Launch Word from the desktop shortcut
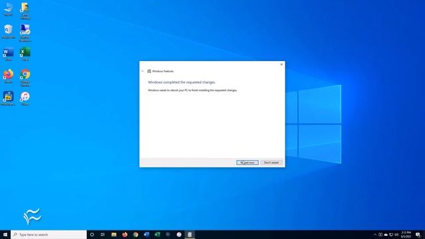The image size is (425, 239). (x=8, y=54)
